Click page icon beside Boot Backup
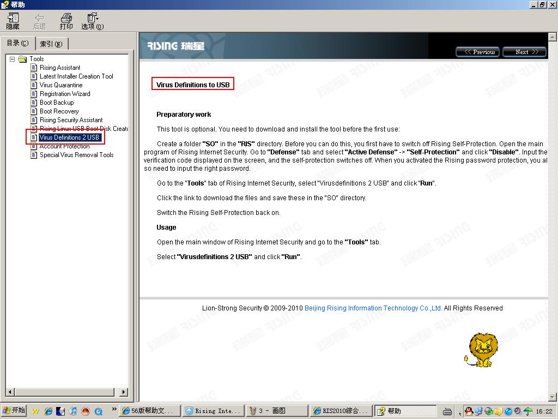Image resolution: width=558 pixels, height=419 pixels. coord(34,103)
